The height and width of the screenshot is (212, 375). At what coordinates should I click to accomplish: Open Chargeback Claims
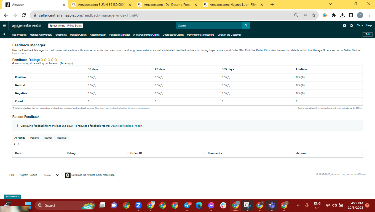coord(173,35)
